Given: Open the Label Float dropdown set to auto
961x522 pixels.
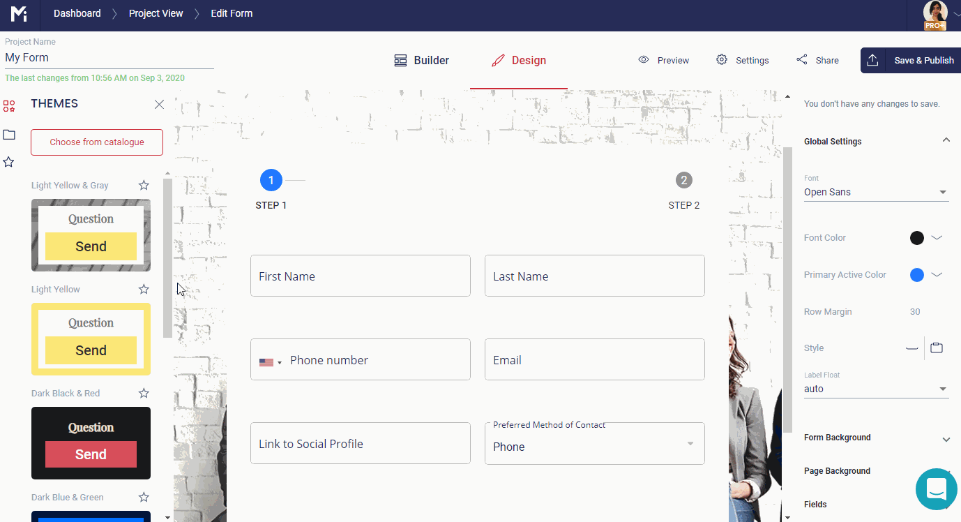Looking at the screenshot, I should coord(877,389).
